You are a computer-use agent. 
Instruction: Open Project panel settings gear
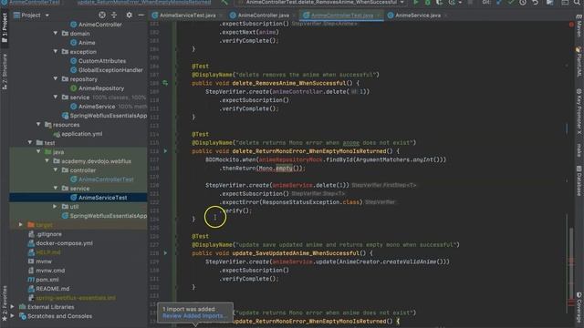point(129,15)
